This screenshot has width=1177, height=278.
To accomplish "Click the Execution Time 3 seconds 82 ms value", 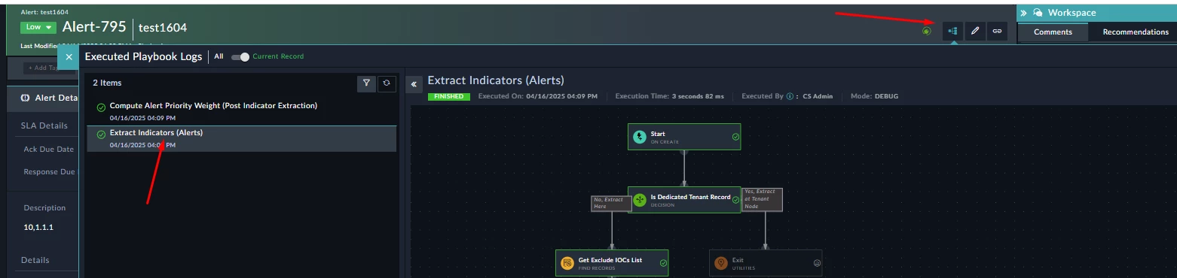I will 698,96.
